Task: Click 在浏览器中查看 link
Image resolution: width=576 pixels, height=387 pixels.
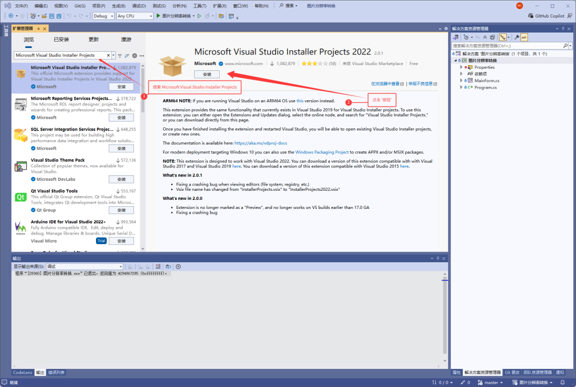Action: tap(387, 84)
